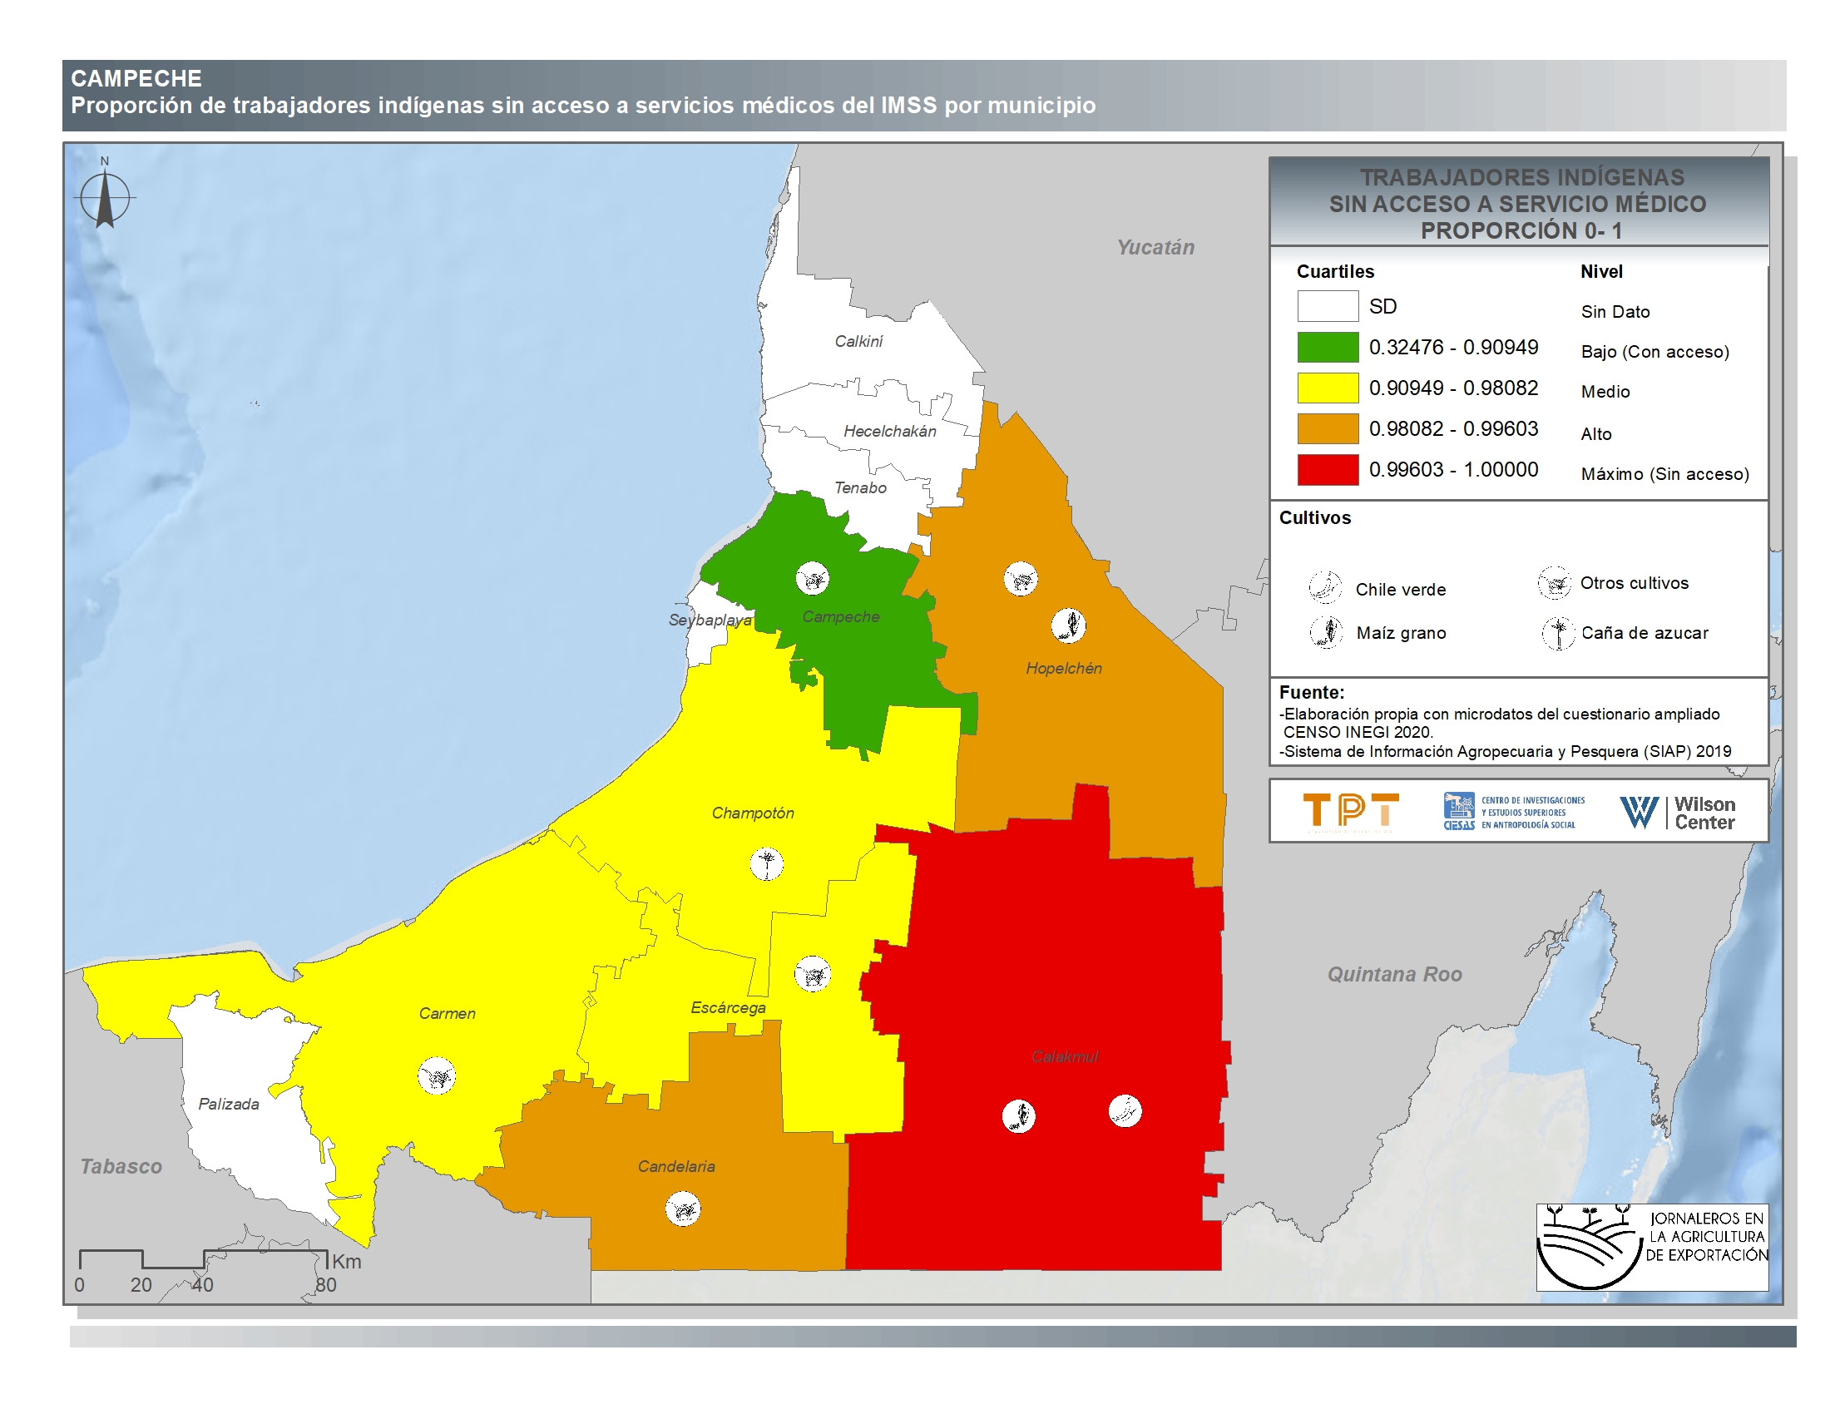Select the green 0.32476 - 0.90949 legend swatch
The image size is (1830, 1414).
click(1328, 347)
